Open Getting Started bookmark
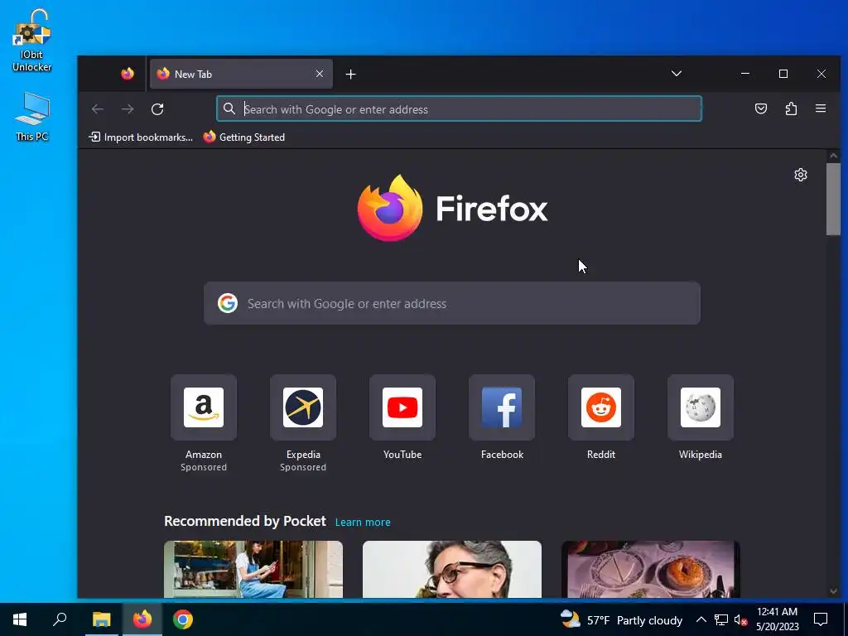Screen dimensions: 848x636 coord(244,137)
